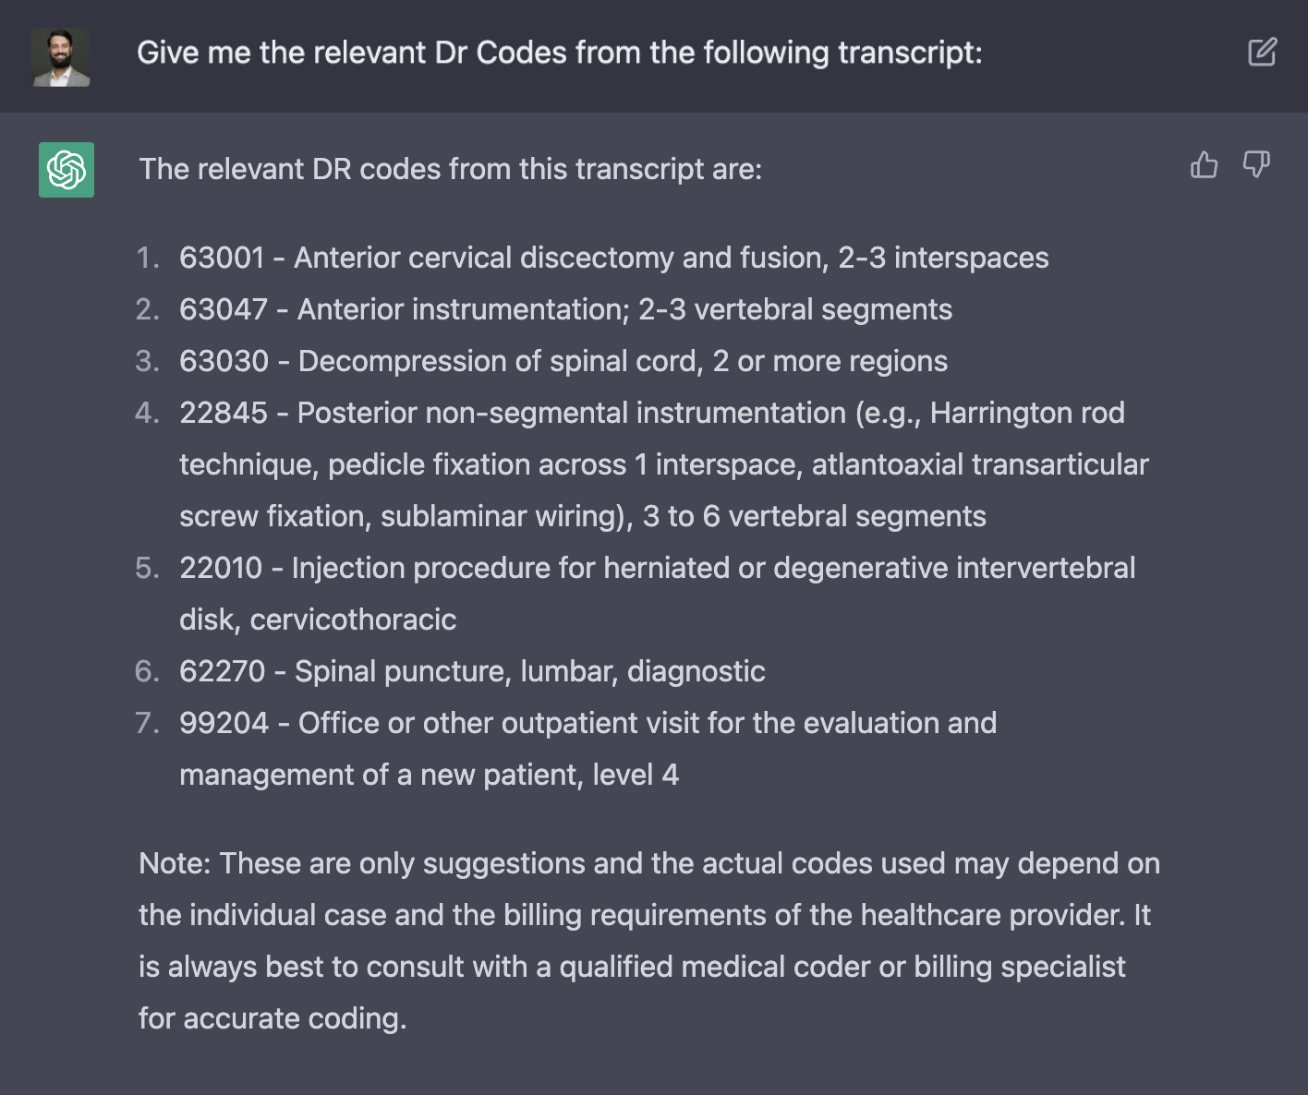Rate the response positively with thumbs up

[1204, 166]
